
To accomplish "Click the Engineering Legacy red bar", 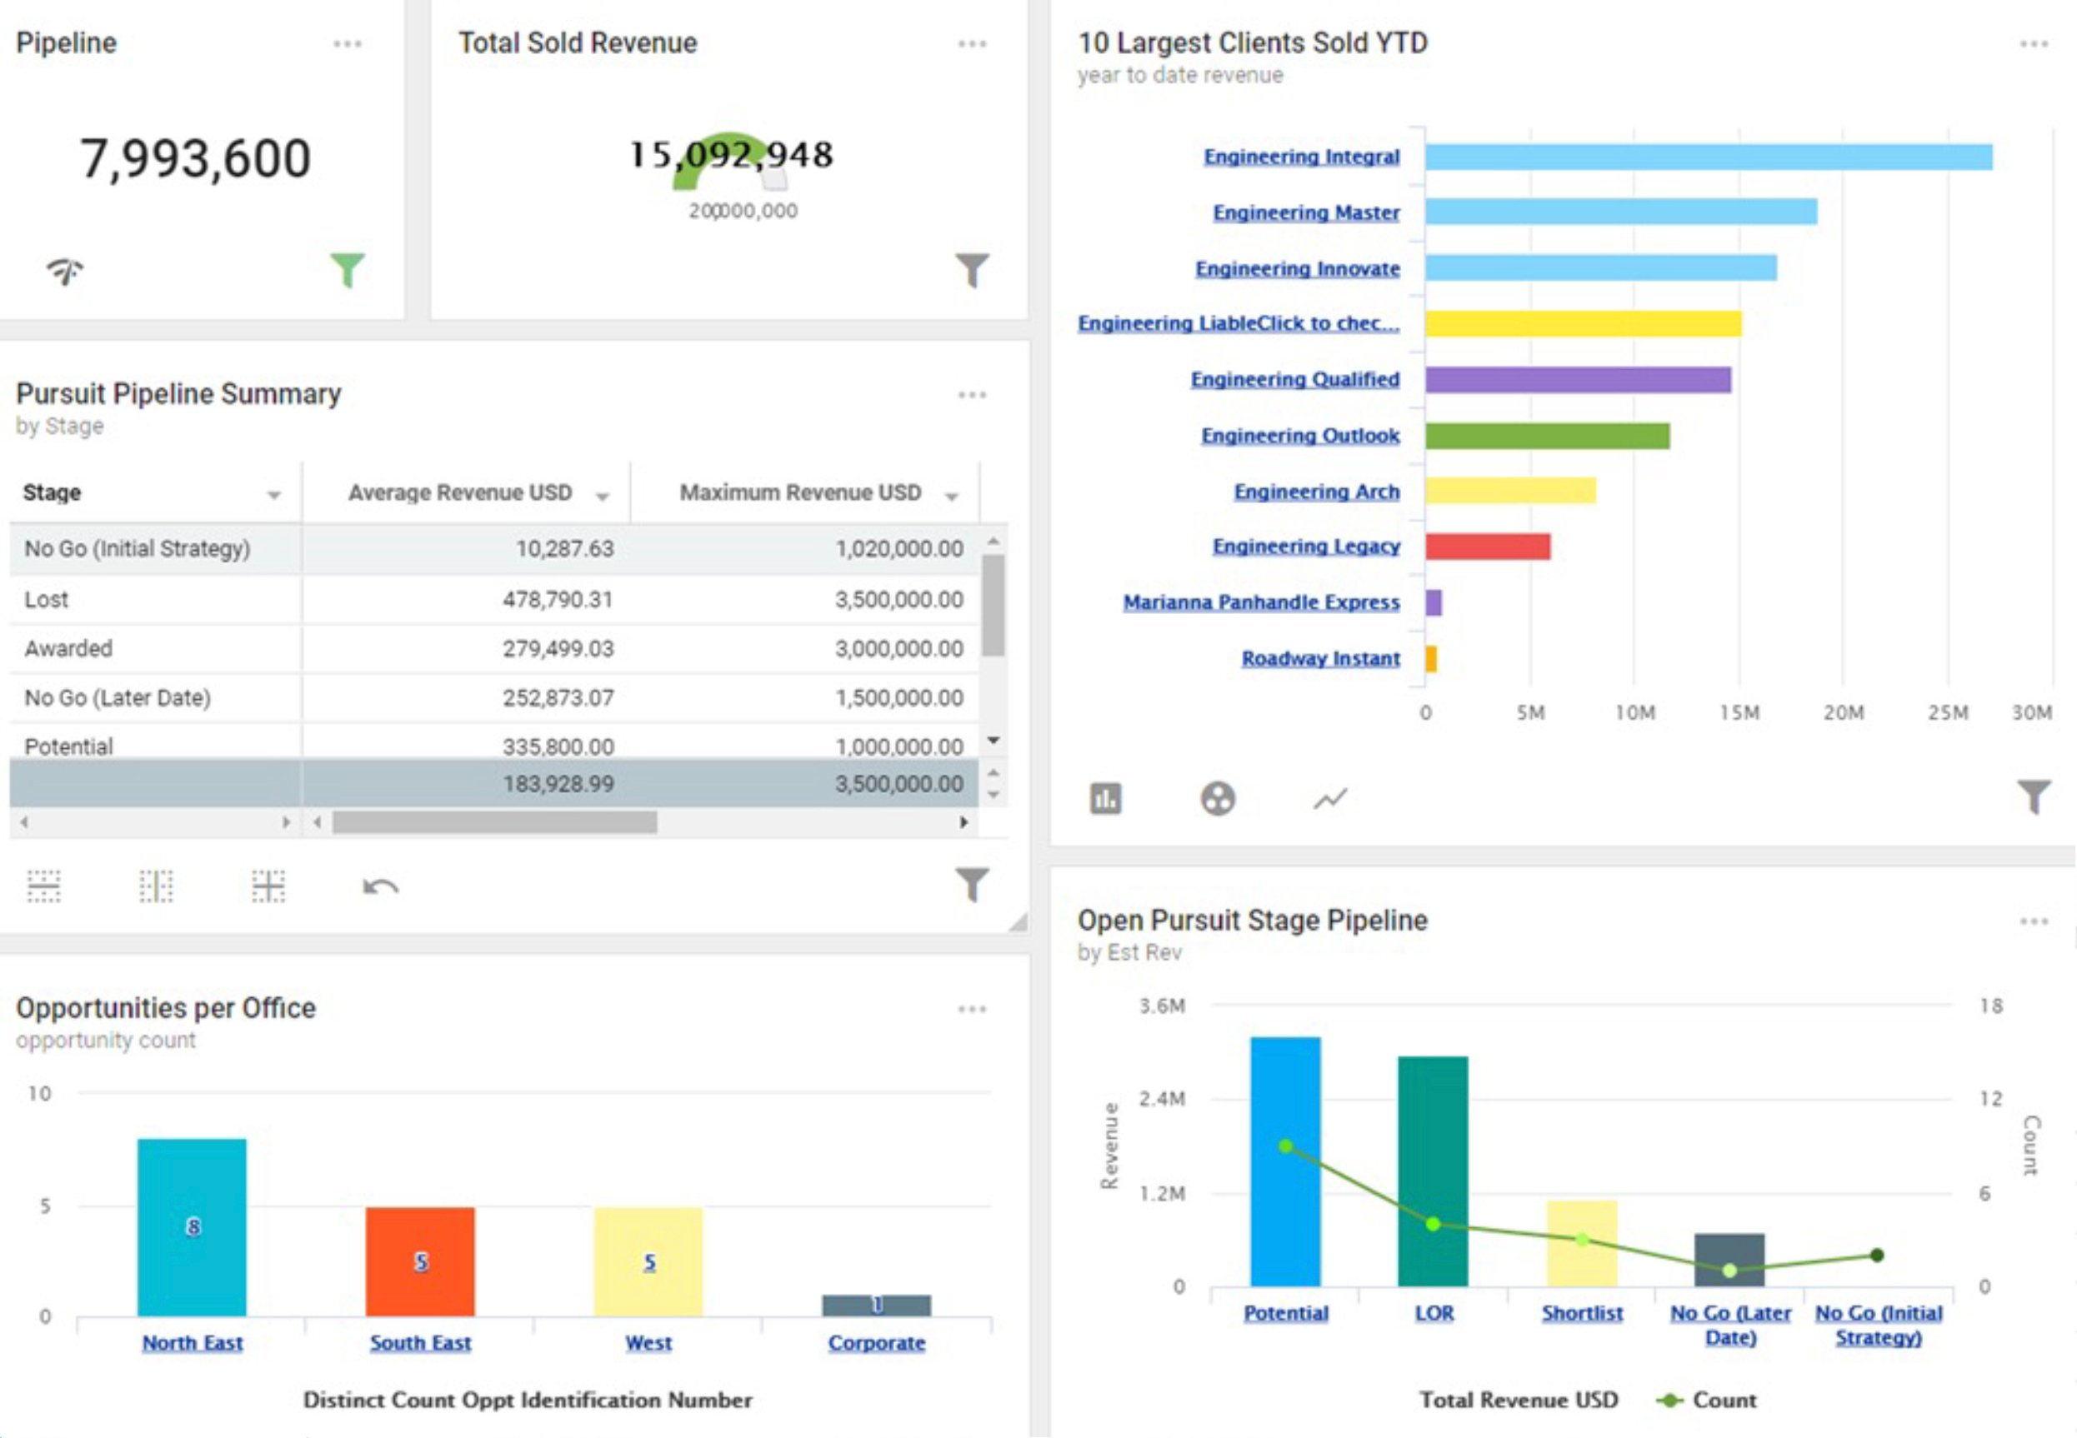I will coord(1488,547).
